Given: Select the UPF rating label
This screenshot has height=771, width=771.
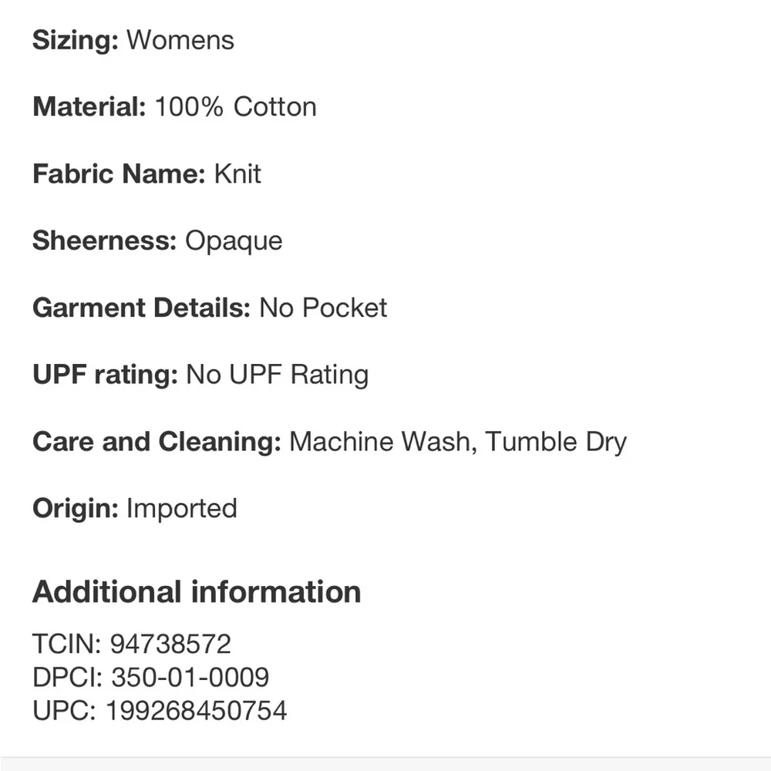Looking at the screenshot, I should [105, 375].
